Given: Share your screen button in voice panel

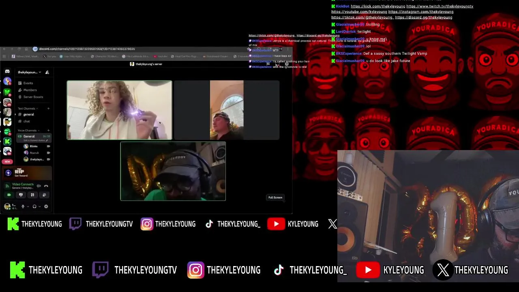Looking at the screenshot, I should (21, 195).
